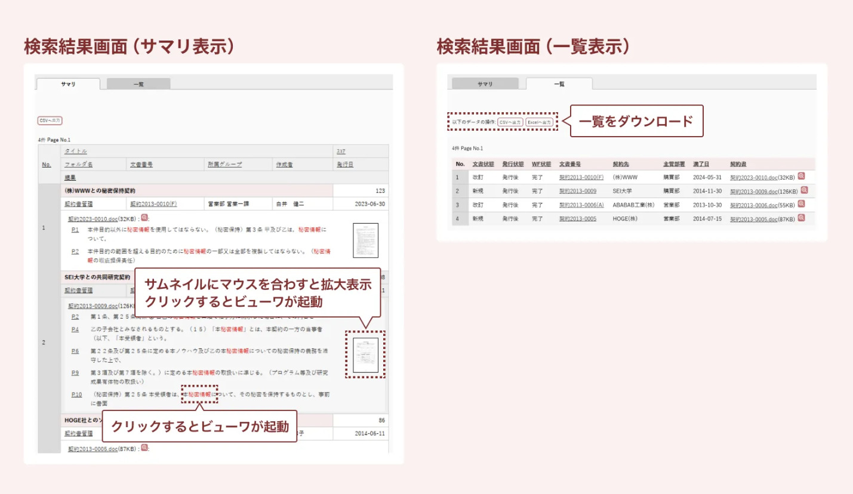Click No. header in summary table
This screenshot has height=494, width=853.
click(47, 165)
